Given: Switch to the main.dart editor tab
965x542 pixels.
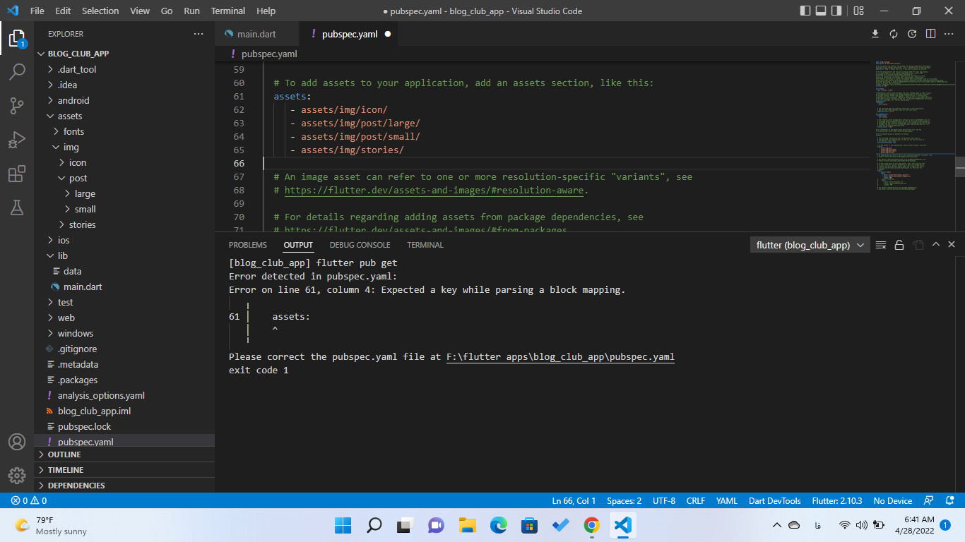Looking at the screenshot, I should tap(256, 34).
